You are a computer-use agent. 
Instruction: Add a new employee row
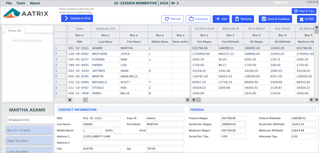(221, 19)
